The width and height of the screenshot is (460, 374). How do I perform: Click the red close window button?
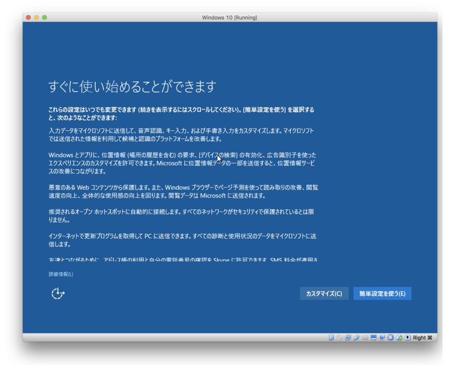pos(28,17)
